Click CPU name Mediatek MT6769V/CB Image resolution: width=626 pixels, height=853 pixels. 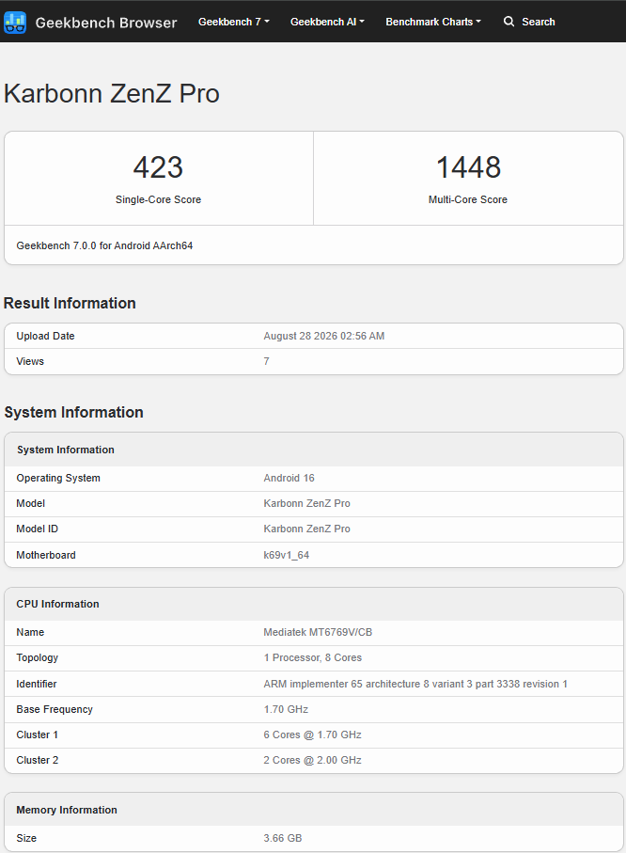(x=318, y=633)
